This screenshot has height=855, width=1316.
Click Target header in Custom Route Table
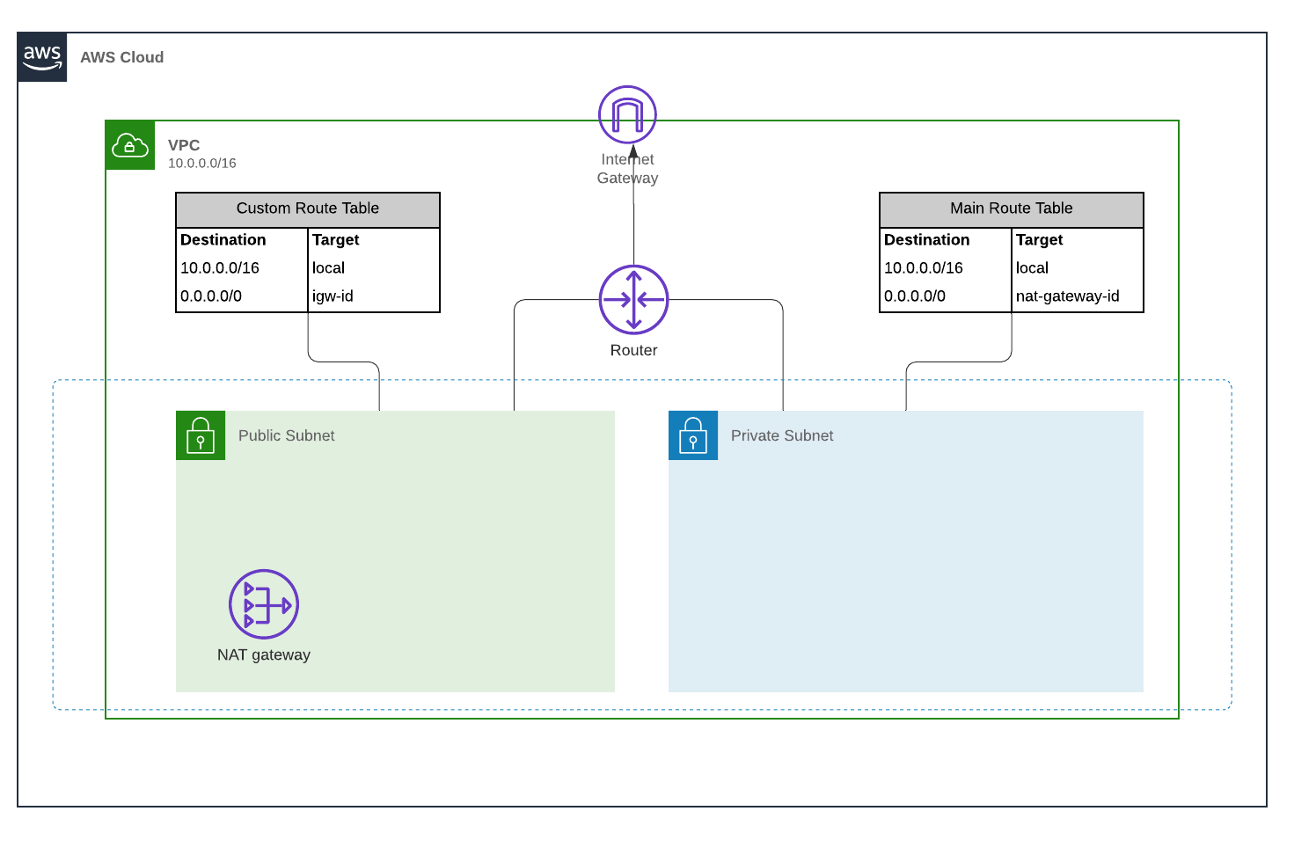(336, 240)
